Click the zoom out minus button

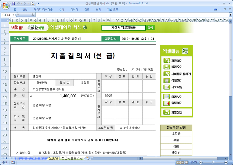(x=201, y=162)
